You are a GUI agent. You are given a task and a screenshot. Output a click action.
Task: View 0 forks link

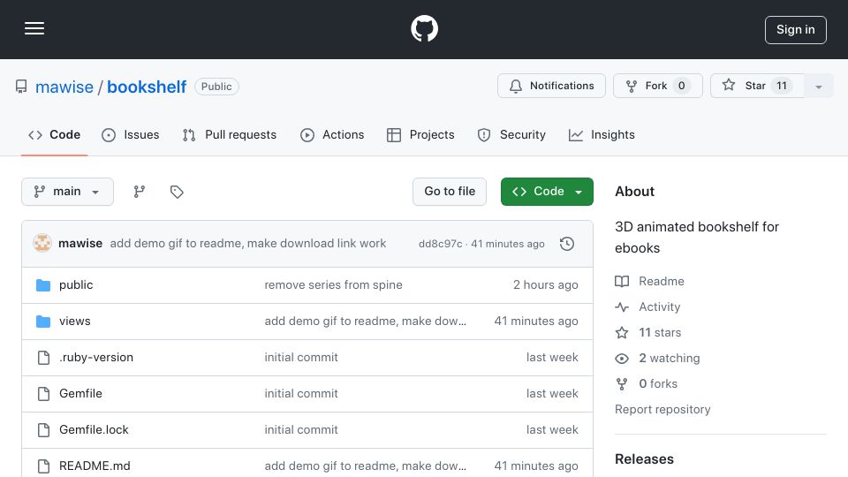647,384
